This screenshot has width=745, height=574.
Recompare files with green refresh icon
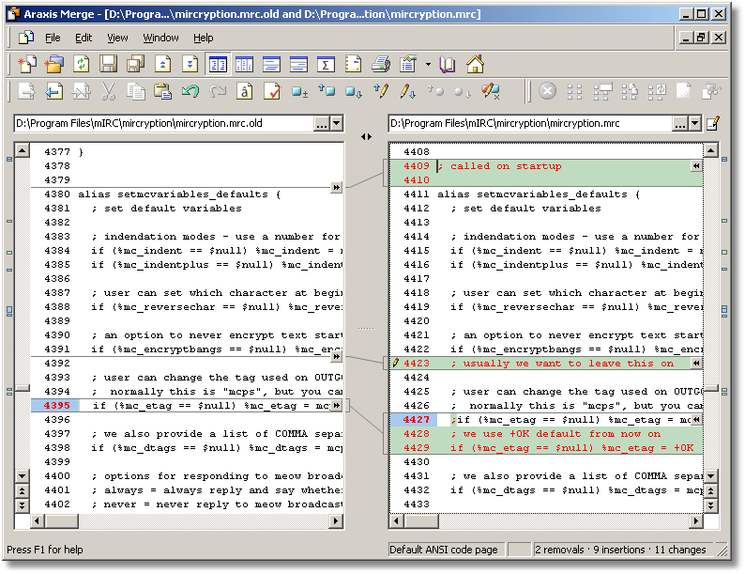[82, 64]
